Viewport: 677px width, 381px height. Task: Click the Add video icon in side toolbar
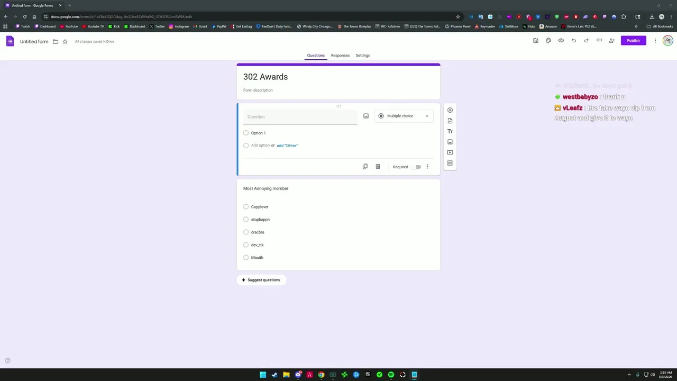[450, 152]
